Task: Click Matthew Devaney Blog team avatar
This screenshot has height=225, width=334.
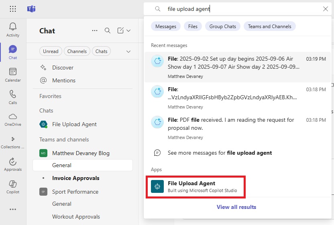Action: point(43,153)
